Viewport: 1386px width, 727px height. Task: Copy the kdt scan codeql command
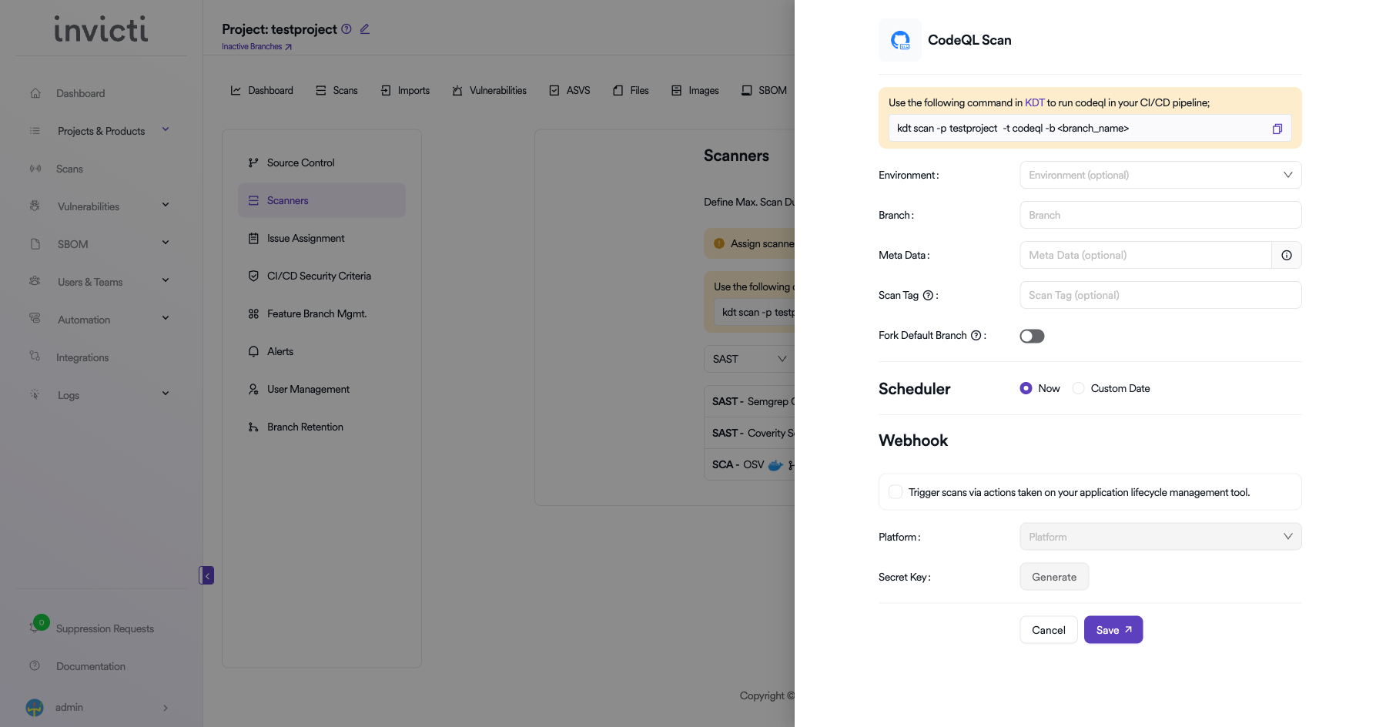1277,129
